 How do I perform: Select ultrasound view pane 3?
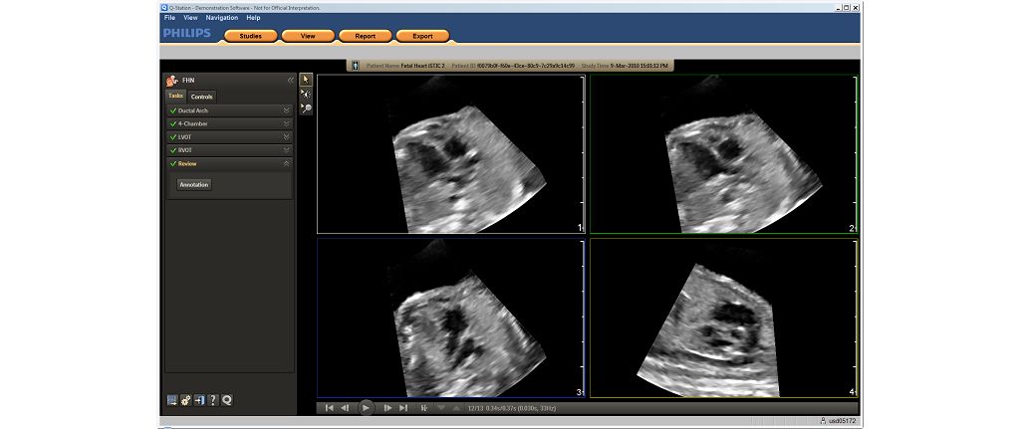pyautogui.click(x=451, y=318)
